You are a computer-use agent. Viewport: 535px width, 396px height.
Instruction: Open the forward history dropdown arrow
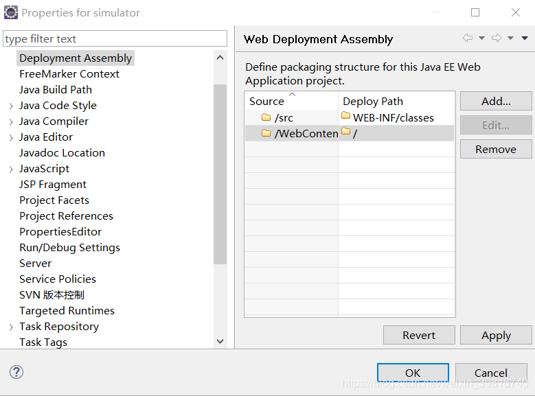pos(510,38)
